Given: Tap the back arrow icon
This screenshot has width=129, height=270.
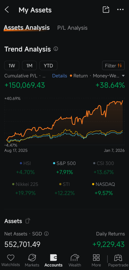Looking at the screenshot, I should point(7,10).
